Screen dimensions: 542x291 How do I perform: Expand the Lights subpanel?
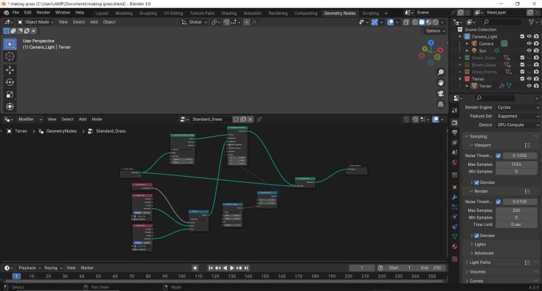tap(480, 244)
